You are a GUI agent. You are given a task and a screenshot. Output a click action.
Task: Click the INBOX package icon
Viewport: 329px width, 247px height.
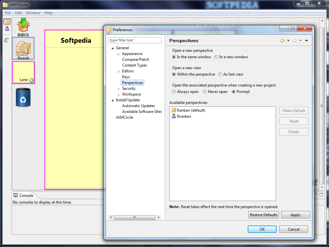(x=23, y=25)
